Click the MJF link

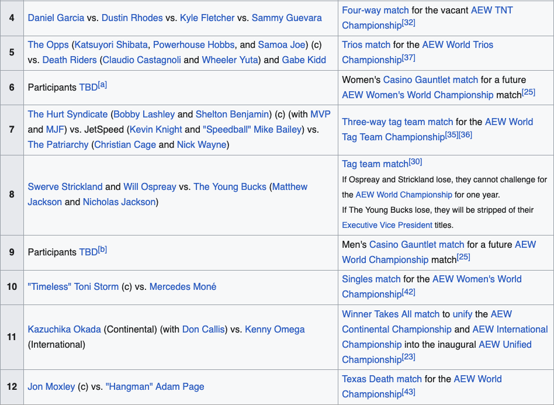(55, 130)
